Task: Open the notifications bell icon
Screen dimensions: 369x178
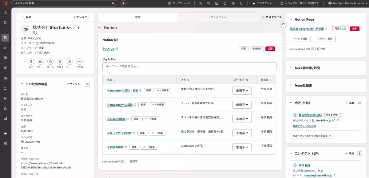Action: [241, 3]
